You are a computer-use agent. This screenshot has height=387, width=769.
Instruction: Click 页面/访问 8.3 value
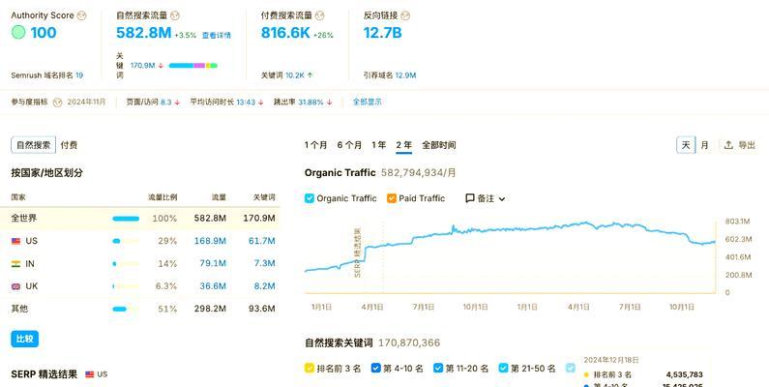click(166, 102)
